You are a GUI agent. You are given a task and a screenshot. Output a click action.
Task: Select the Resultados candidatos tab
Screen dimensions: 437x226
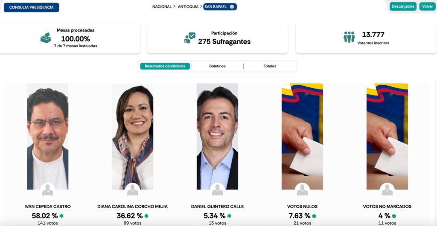pos(165,66)
